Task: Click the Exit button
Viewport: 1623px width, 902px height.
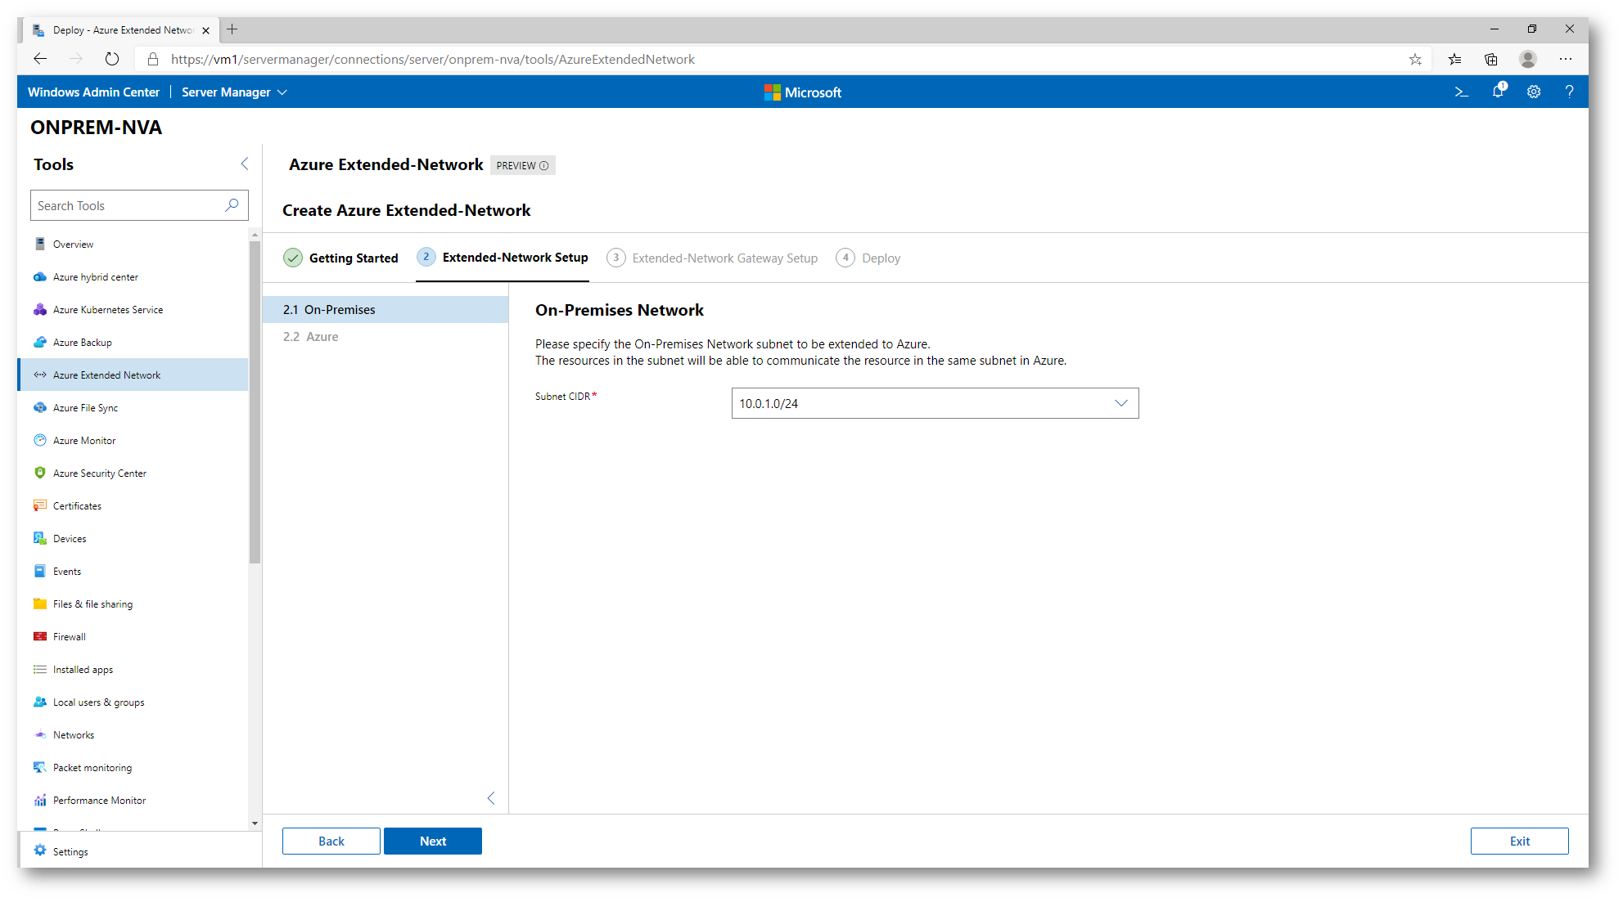Action: tap(1519, 841)
